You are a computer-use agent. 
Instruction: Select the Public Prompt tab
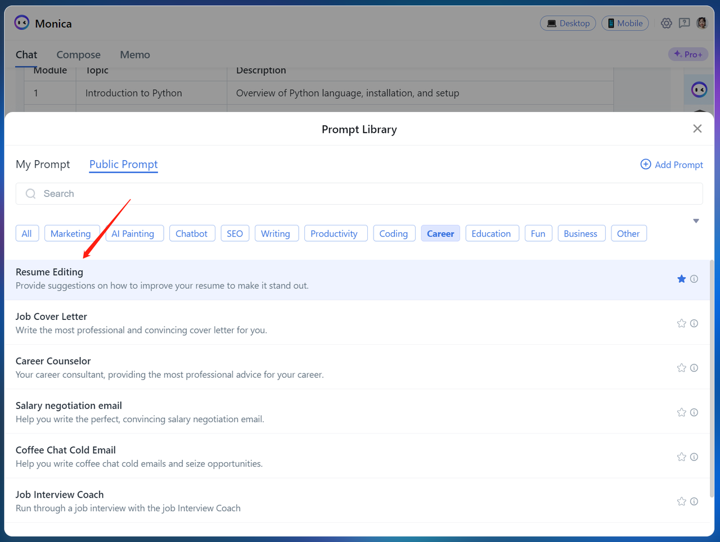tap(123, 164)
